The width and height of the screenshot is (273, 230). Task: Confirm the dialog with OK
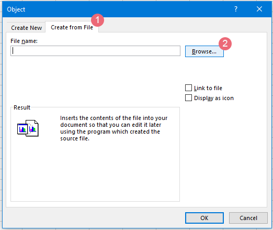pos(204,218)
